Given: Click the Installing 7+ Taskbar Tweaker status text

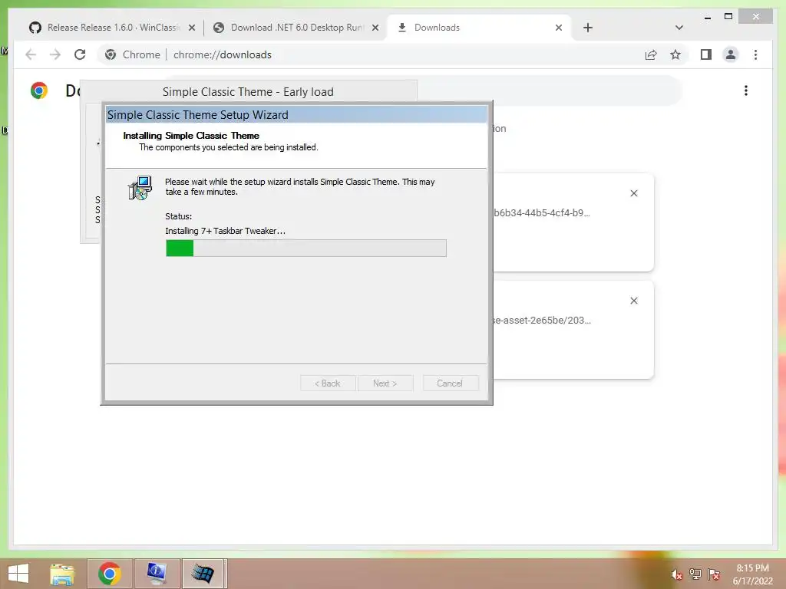Looking at the screenshot, I should (x=225, y=231).
